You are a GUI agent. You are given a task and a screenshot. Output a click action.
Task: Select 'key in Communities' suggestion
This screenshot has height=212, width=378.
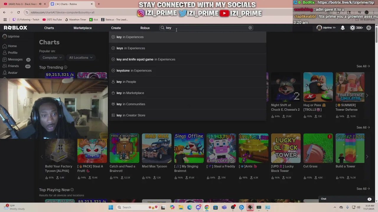188,104
